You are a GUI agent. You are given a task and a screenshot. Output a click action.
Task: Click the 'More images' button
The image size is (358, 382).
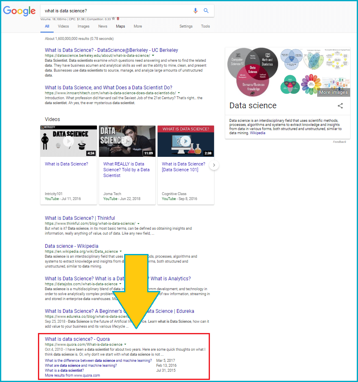[x=333, y=92]
